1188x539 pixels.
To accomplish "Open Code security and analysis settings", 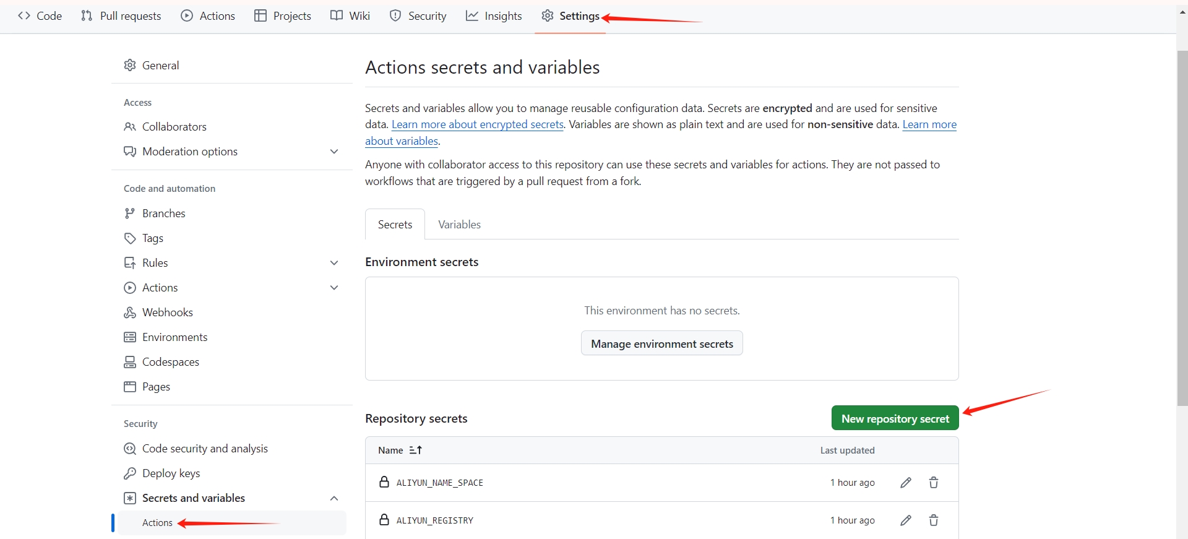I will click(x=204, y=449).
